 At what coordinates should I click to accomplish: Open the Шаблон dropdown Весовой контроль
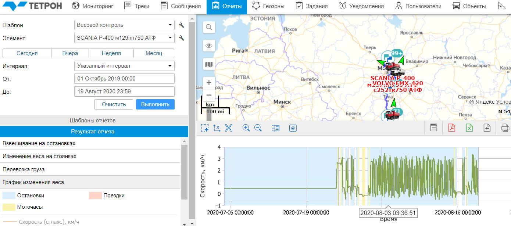pos(124,25)
